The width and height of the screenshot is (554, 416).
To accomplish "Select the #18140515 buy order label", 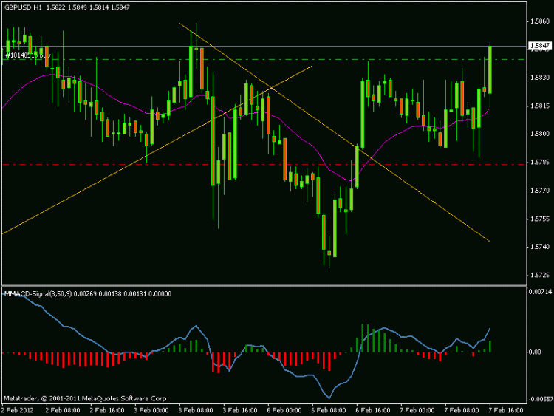I will 28,55.
